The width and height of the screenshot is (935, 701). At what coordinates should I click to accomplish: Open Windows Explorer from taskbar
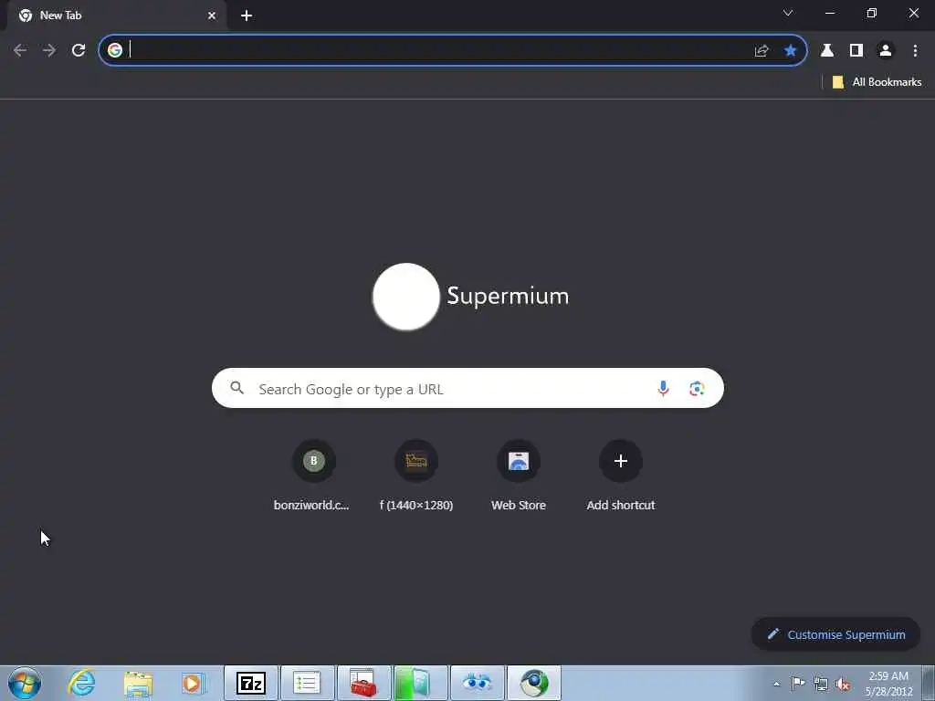[139, 683]
